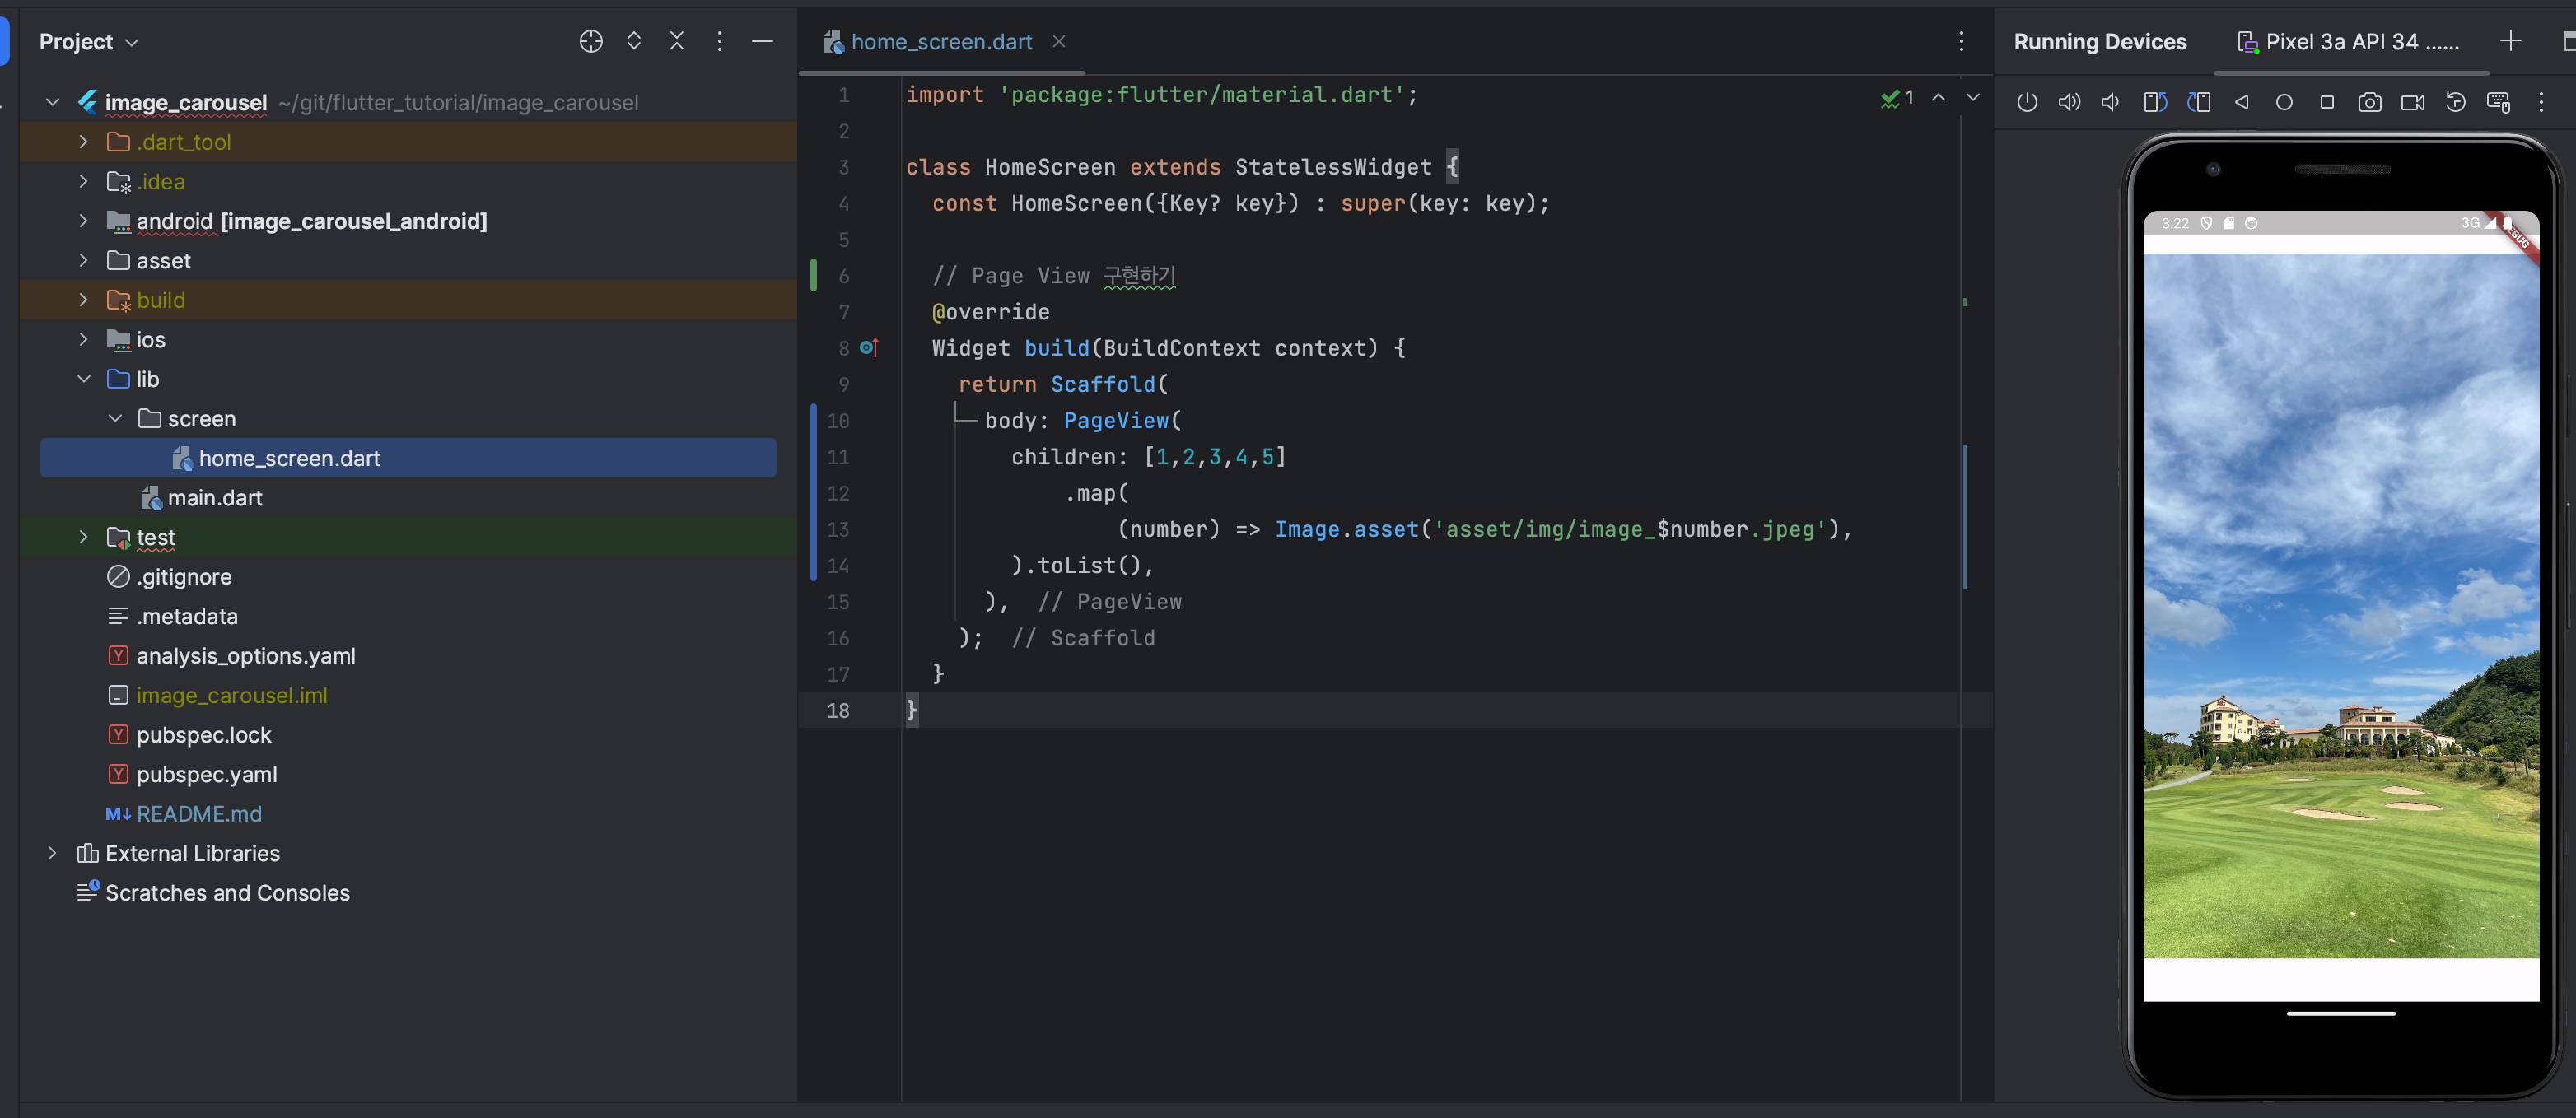
Task: Expand the asset folder
Action: (x=84, y=261)
